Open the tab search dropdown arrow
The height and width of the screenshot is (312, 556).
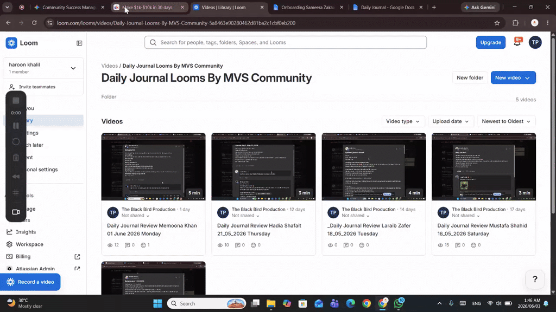pos(7,7)
